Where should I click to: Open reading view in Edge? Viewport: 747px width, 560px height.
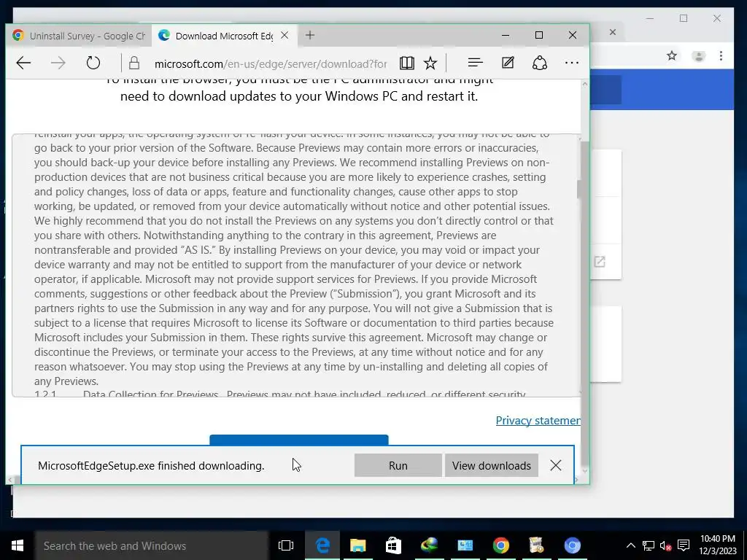coord(407,63)
